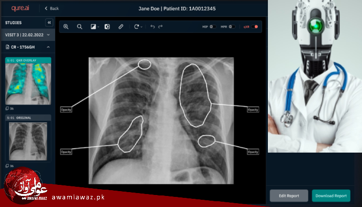Go back using the Back link

[52, 8]
